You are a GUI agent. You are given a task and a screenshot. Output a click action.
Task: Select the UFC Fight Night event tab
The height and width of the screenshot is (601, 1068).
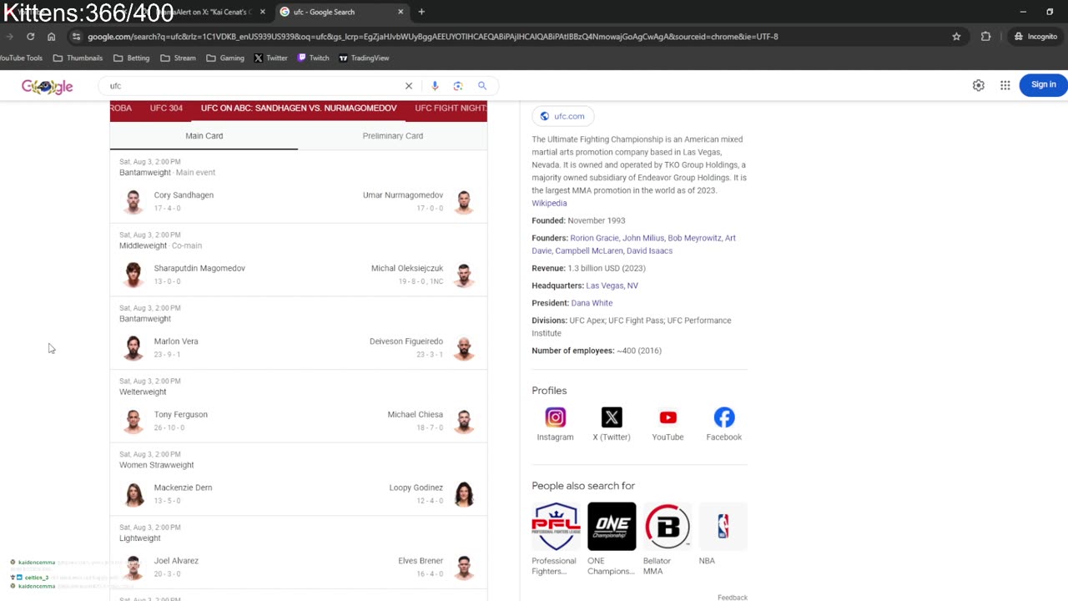(451, 109)
